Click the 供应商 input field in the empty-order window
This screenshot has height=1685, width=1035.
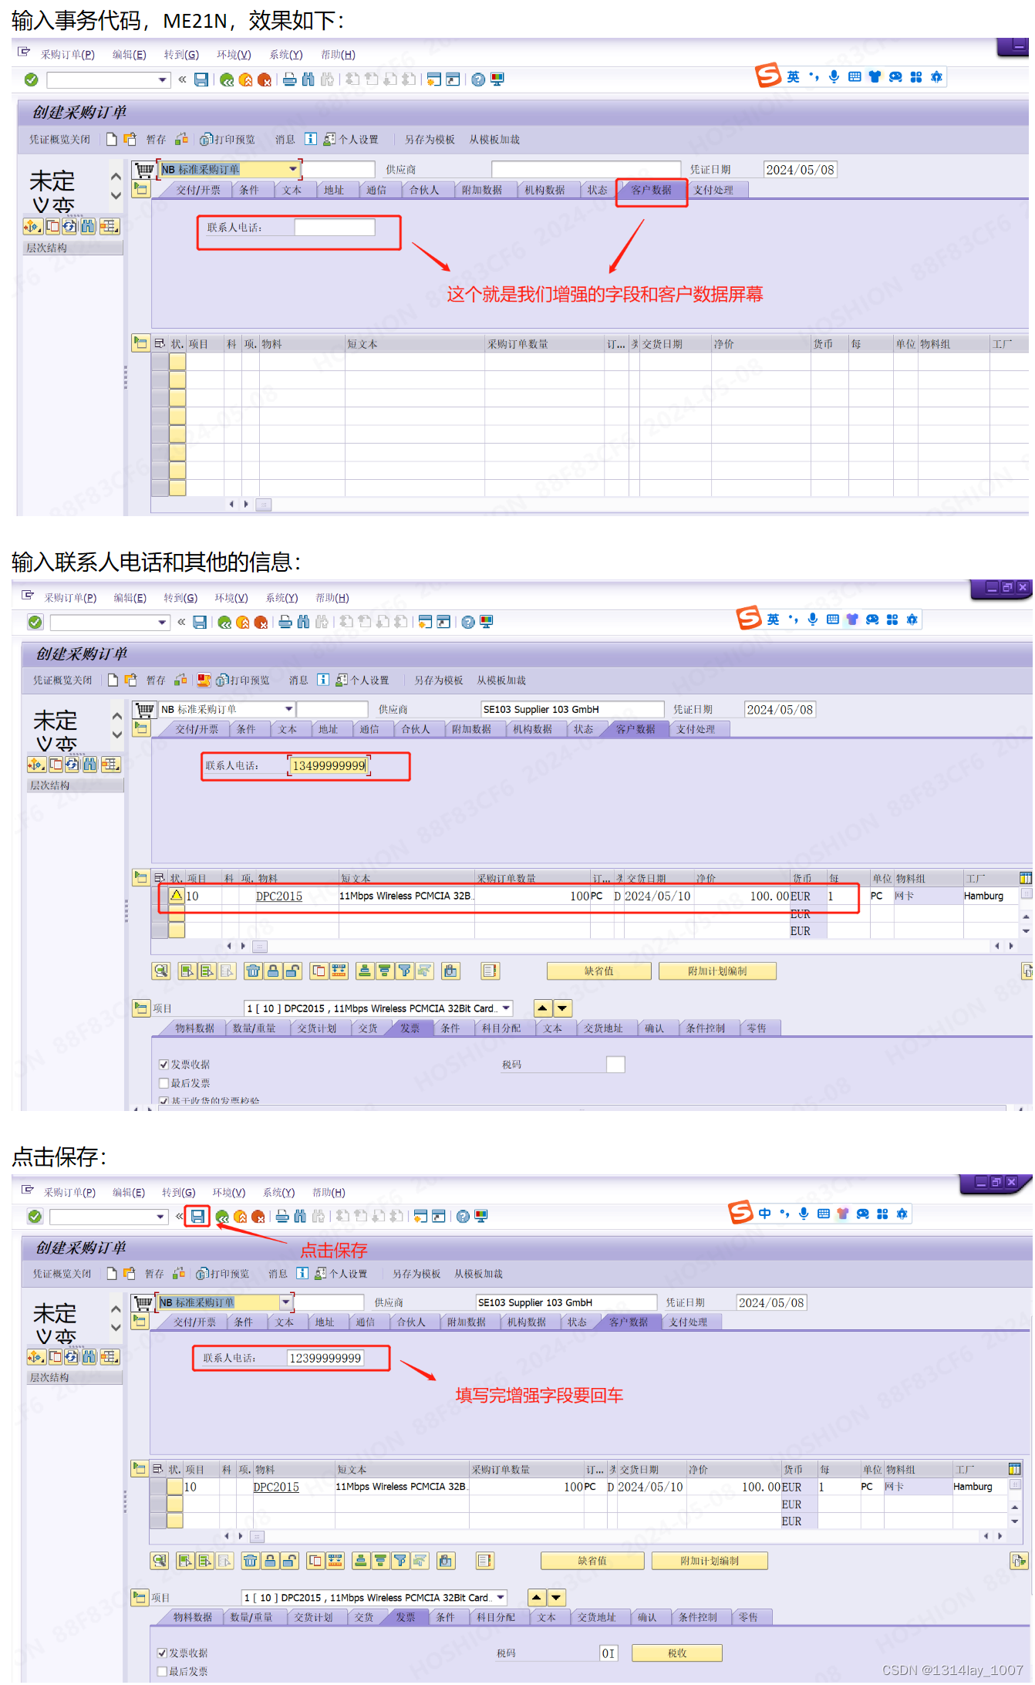point(586,169)
